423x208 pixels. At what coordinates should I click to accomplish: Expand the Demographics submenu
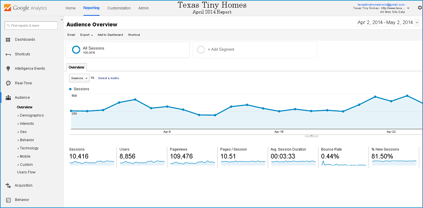click(32, 115)
